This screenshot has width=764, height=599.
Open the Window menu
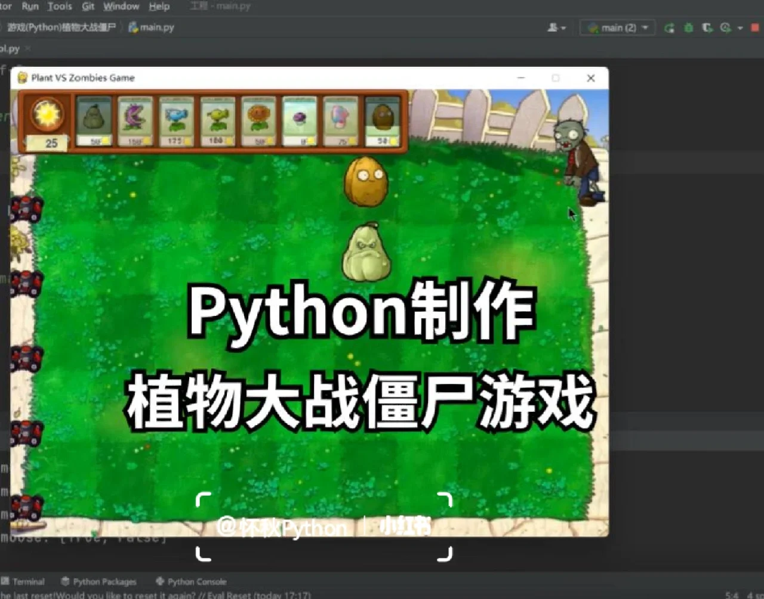[121, 7]
